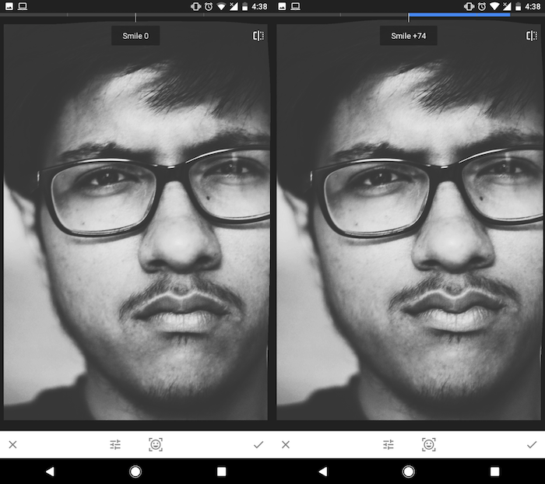This screenshot has height=484, width=545.
Task: Tap alarm clock icon in right status bar
Action: 482,6
